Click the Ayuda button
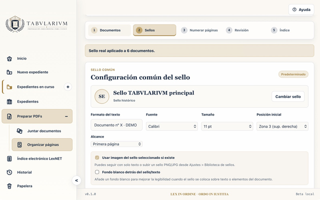The width and height of the screenshot is (320, 200). tap(301, 9)
